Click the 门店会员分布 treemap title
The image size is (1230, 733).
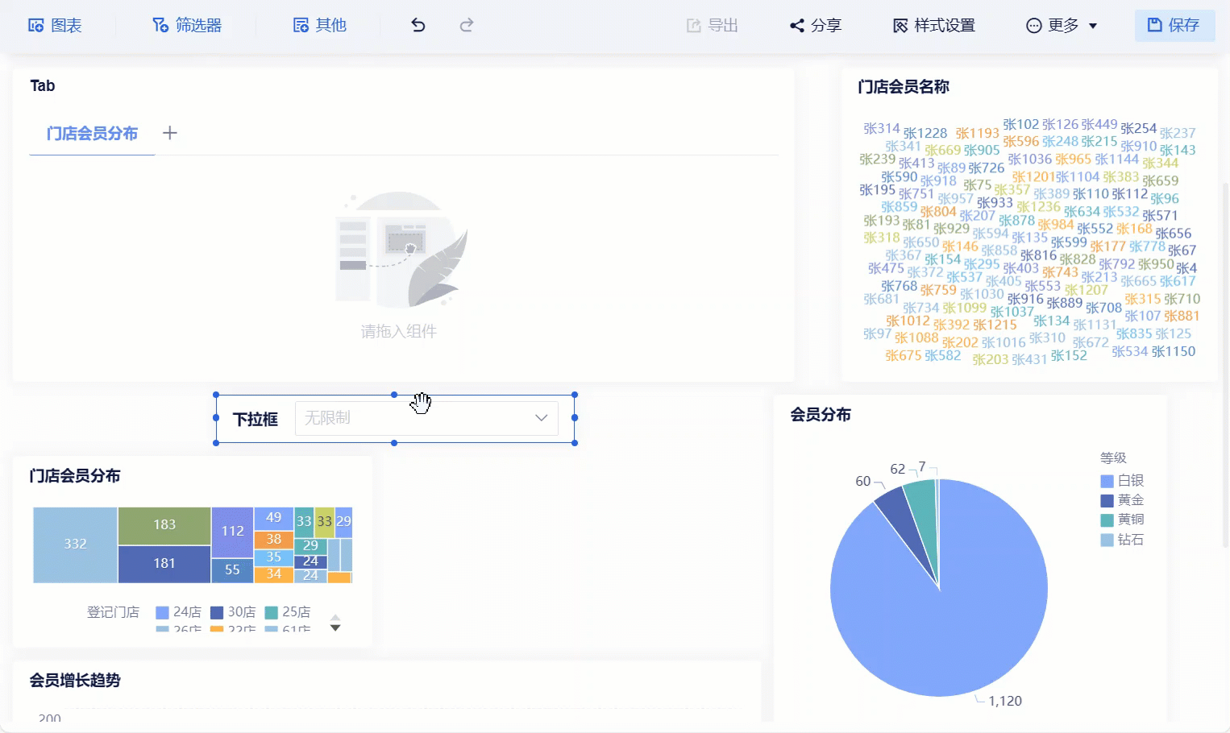(75, 476)
